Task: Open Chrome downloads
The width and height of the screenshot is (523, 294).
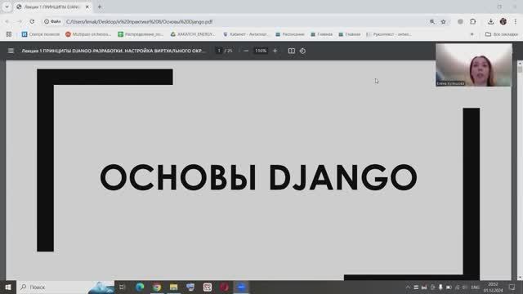Action: pos(490,22)
